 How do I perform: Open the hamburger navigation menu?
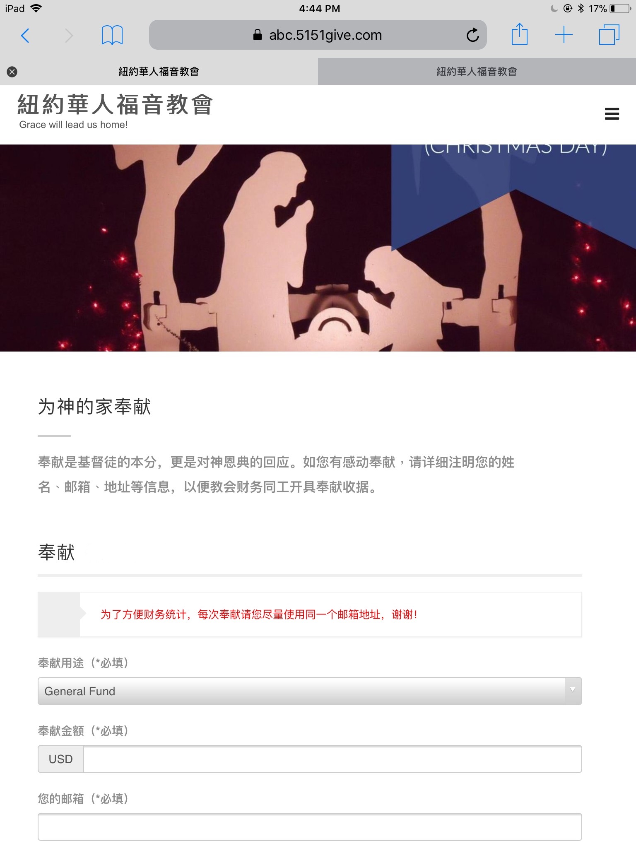pyautogui.click(x=612, y=114)
